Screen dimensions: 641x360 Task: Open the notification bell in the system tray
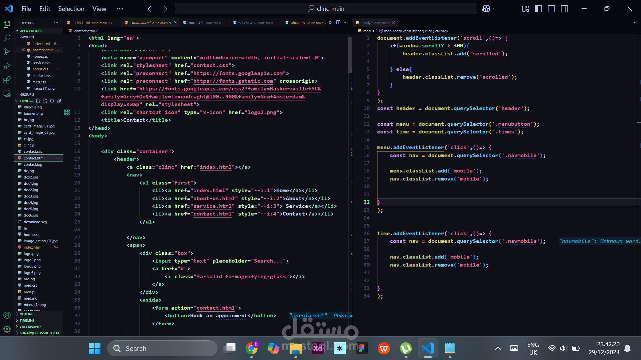point(627,348)
